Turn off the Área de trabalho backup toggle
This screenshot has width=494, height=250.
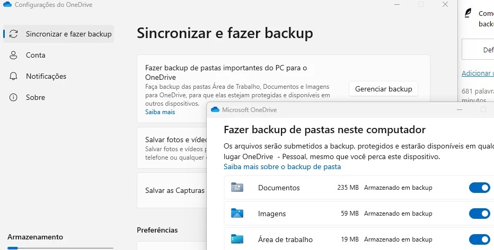point(480,239)
